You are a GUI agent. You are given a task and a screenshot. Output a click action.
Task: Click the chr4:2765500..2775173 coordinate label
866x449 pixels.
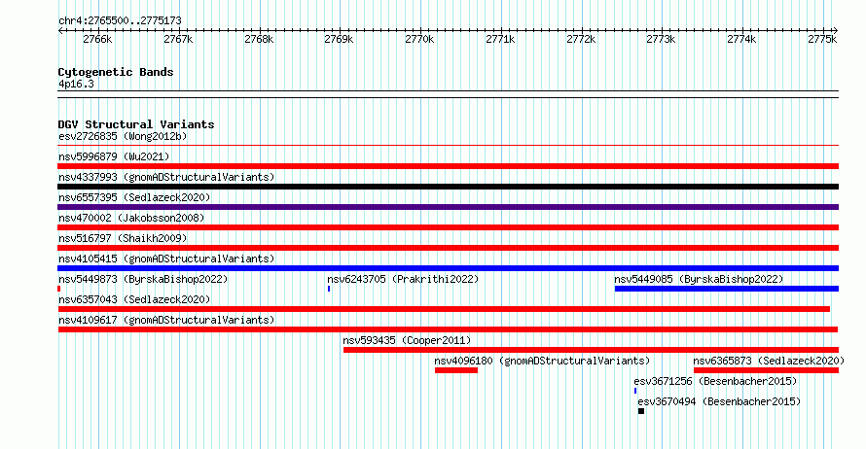coord(120,20)
